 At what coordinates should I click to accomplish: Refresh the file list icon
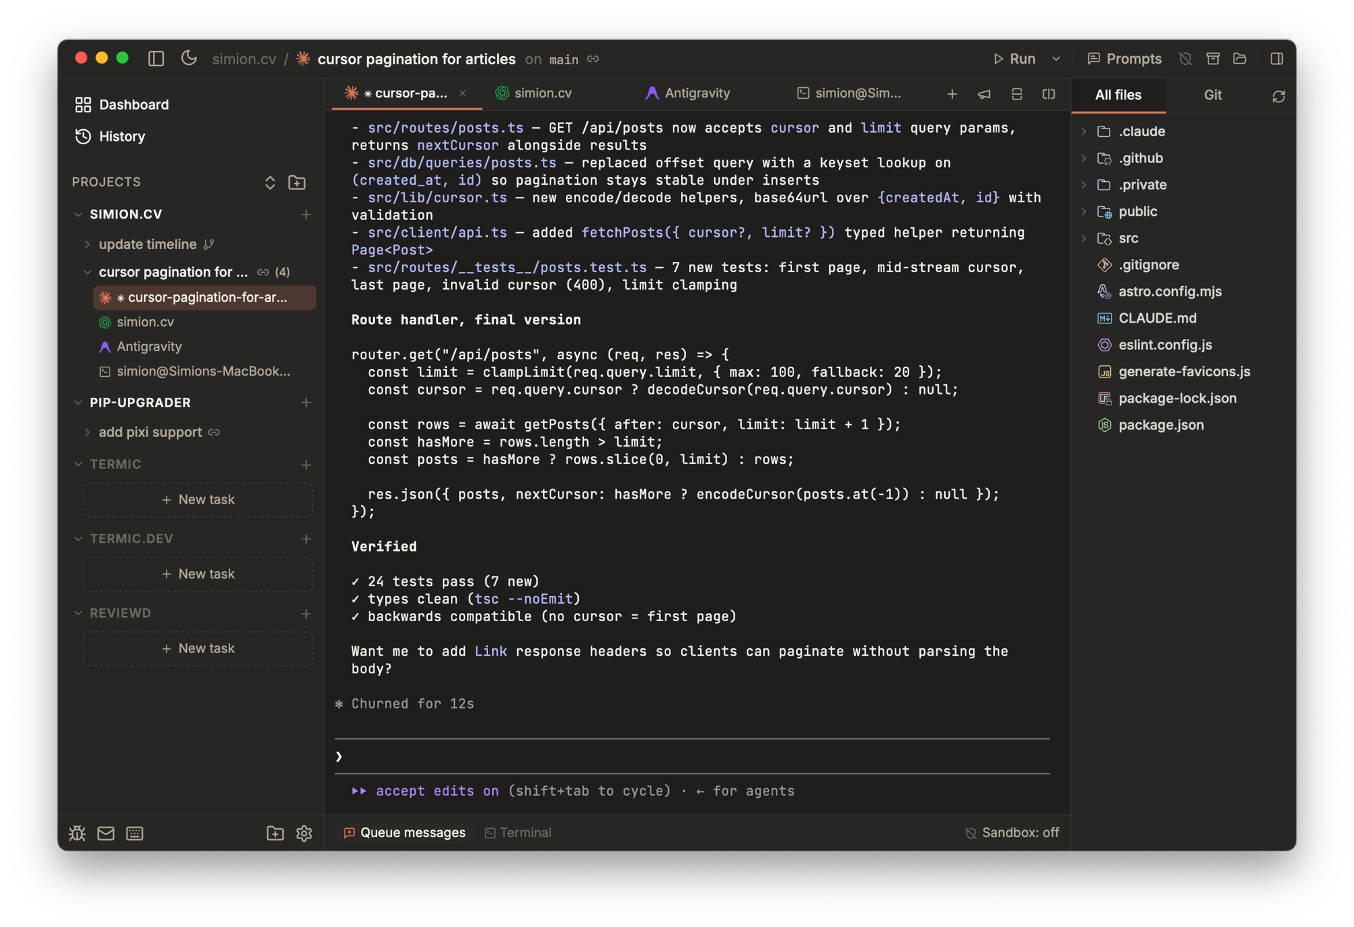(1278, 96)
